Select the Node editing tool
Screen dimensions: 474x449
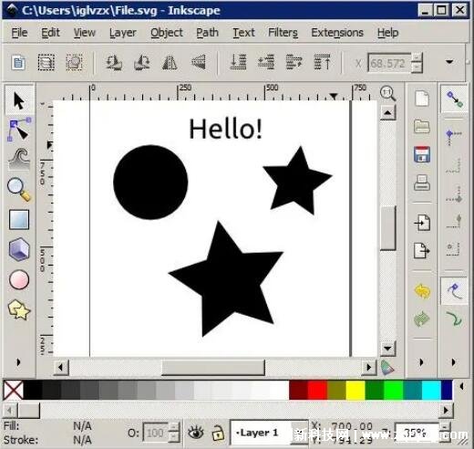19,130
